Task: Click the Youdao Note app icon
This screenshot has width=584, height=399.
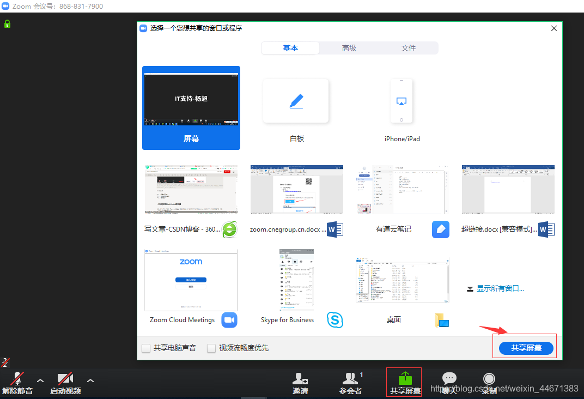Action: click(441, 229)
